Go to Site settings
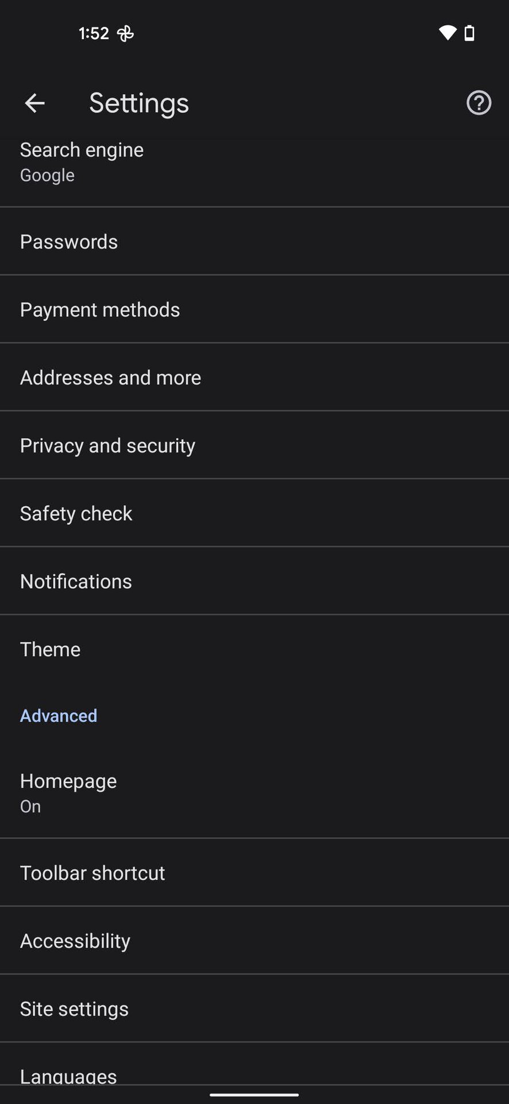The image size is (509, 1104). [254, 1009]
